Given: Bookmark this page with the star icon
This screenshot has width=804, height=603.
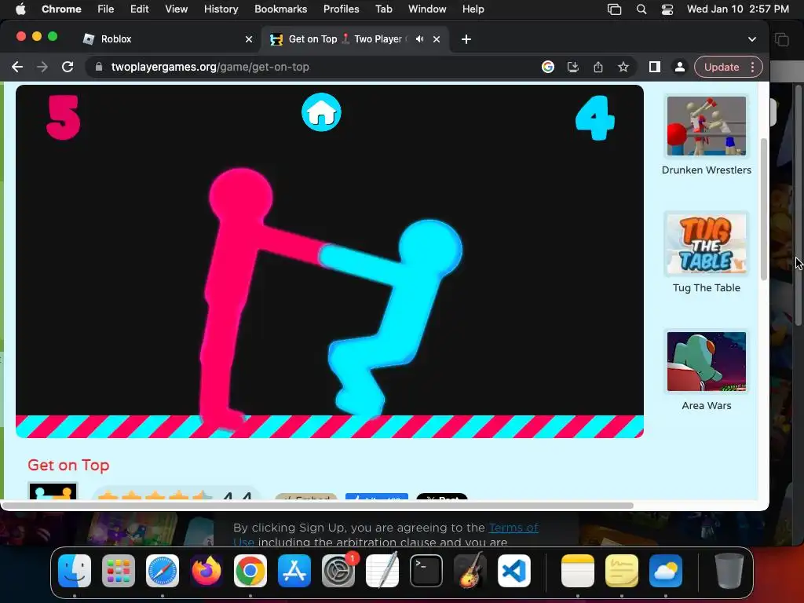Looking at the screenshot, I should tap(623, 68).
